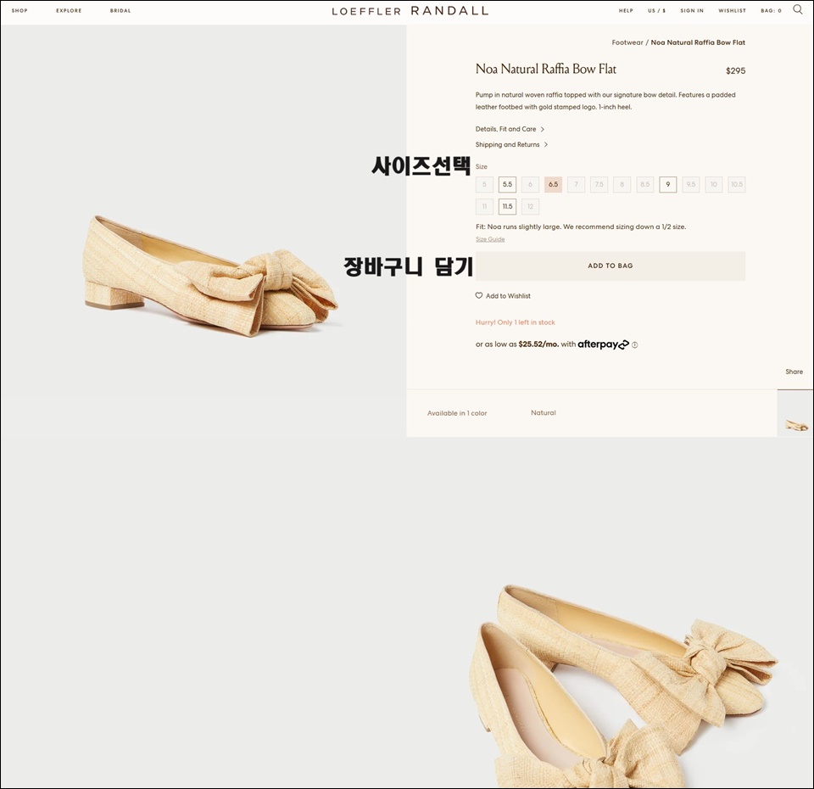The width and height of the screenshot is (814, 789).
Task: Open the BRIDAL menu
Action: [x=120, y=10]
